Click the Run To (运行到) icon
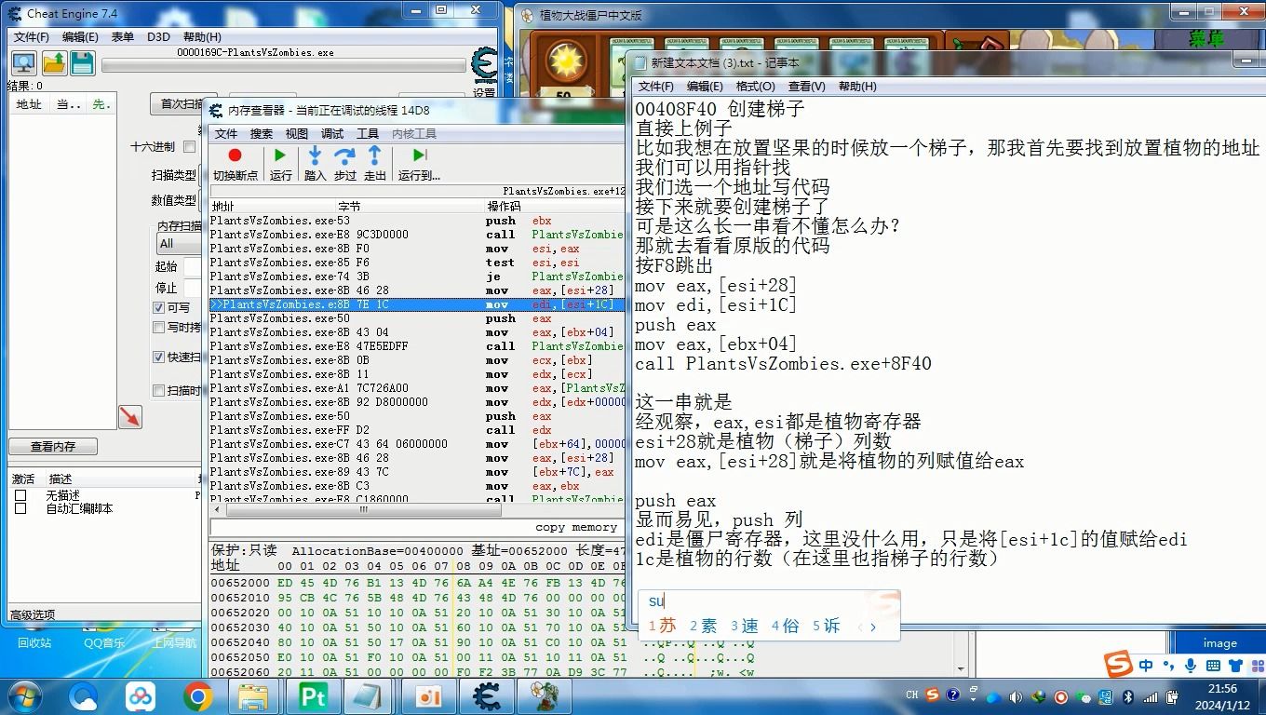The width and height of the screenshot is (1266, 715). (x=419, y=155)
